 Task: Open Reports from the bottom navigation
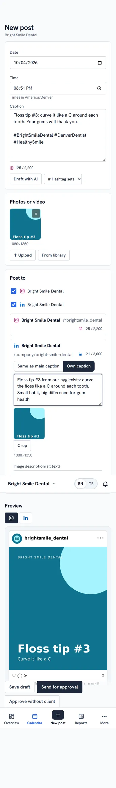point(81,719)
